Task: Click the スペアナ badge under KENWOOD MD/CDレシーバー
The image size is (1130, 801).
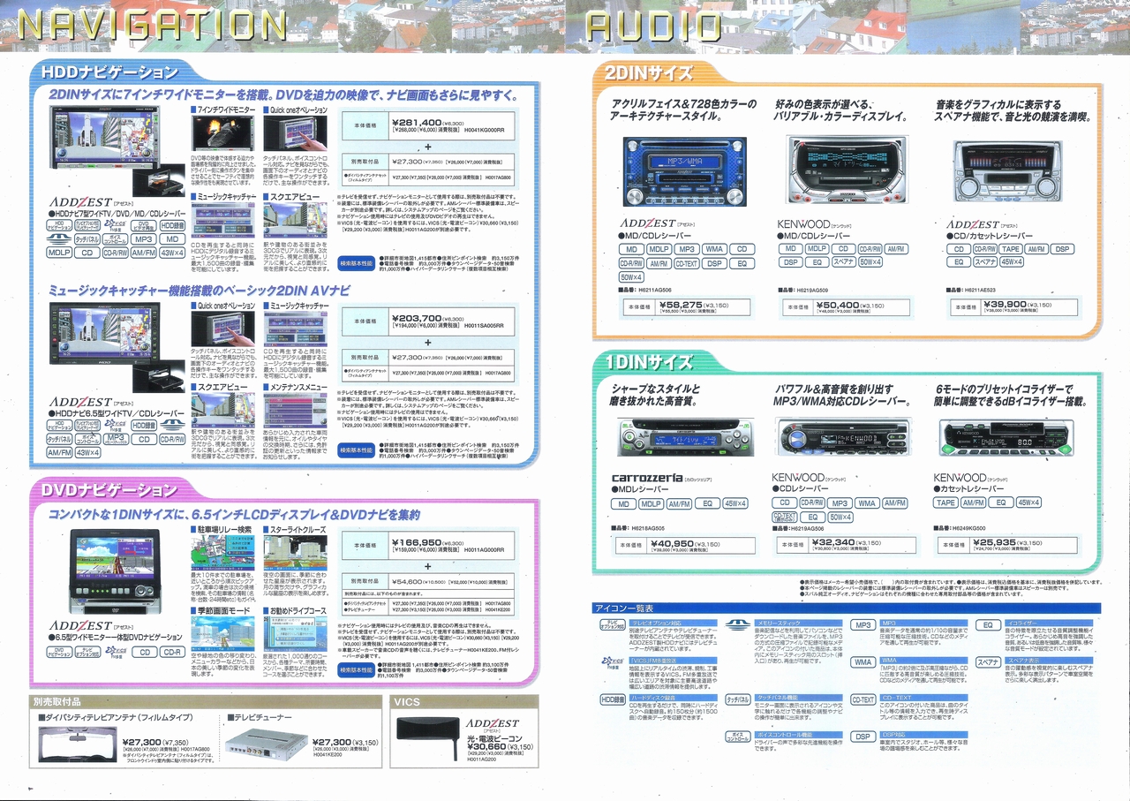Action: pyautogui.click(x=843, y=262)
